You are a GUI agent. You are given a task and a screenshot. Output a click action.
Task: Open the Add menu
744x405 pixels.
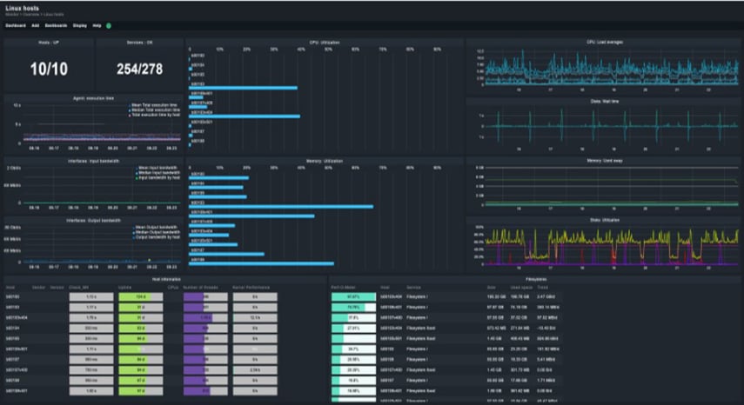pos(36,26)
